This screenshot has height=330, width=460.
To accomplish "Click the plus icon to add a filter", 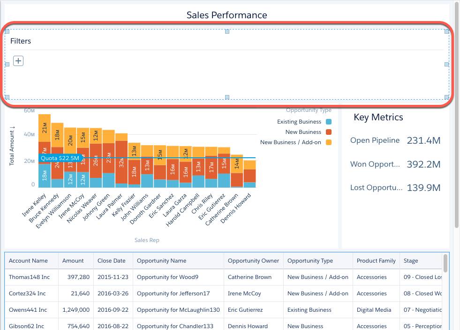I will 18,61.
